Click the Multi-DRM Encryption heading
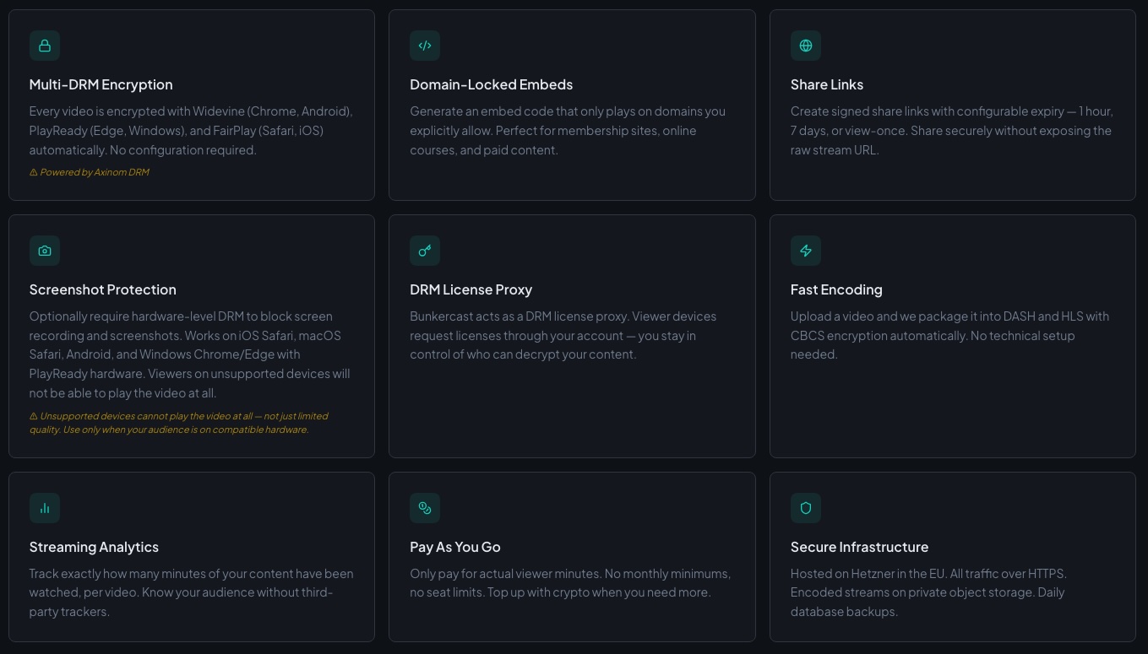1148x654 pixels. [x=101, y=84]
